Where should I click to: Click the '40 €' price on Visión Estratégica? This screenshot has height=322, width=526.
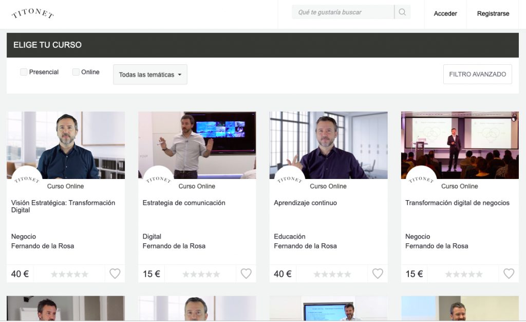point(20,274)
